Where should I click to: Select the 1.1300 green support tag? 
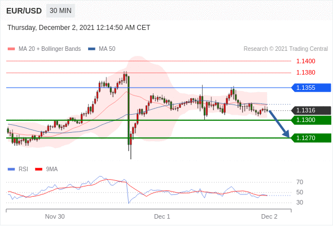click(x=311, y=120)
